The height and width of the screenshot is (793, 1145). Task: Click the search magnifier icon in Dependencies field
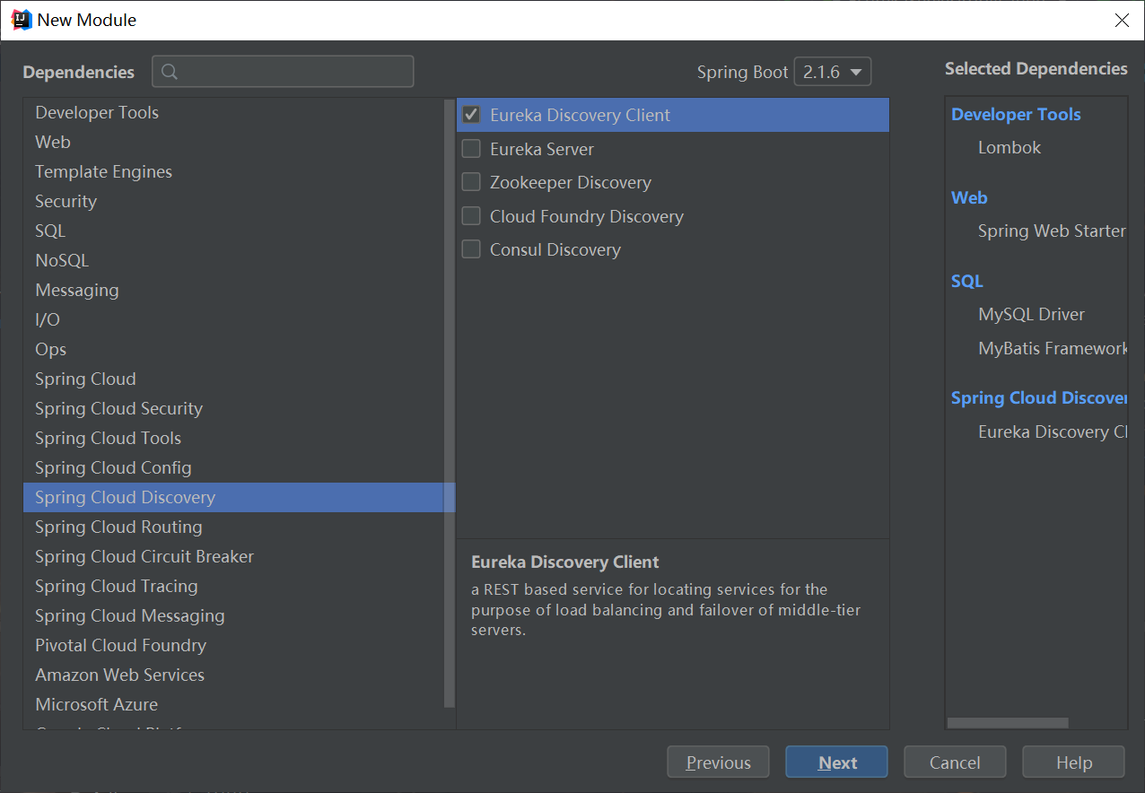tap(170, 72)
